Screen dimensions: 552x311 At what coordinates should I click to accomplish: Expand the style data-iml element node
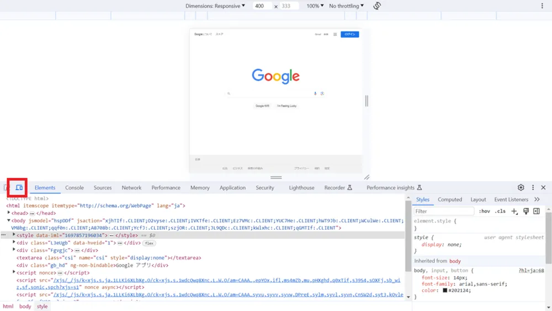(x=14, y=235)
